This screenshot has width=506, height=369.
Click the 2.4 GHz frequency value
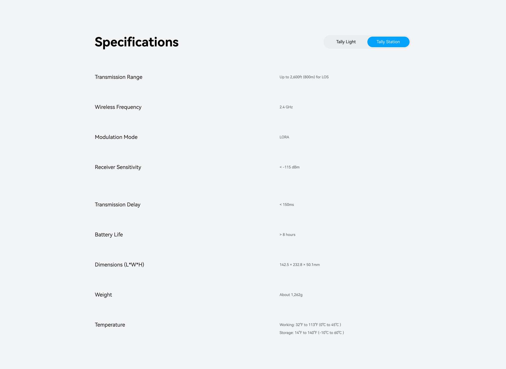[286, 107]
